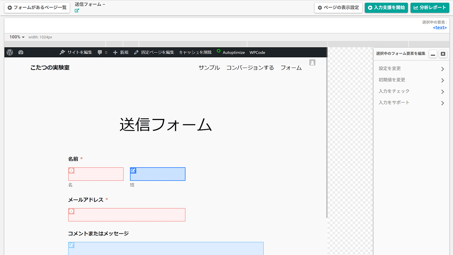
Task: Open the dashboard gauge icon in admin bar
Action: pyautogui.click(x=21, y=52)
